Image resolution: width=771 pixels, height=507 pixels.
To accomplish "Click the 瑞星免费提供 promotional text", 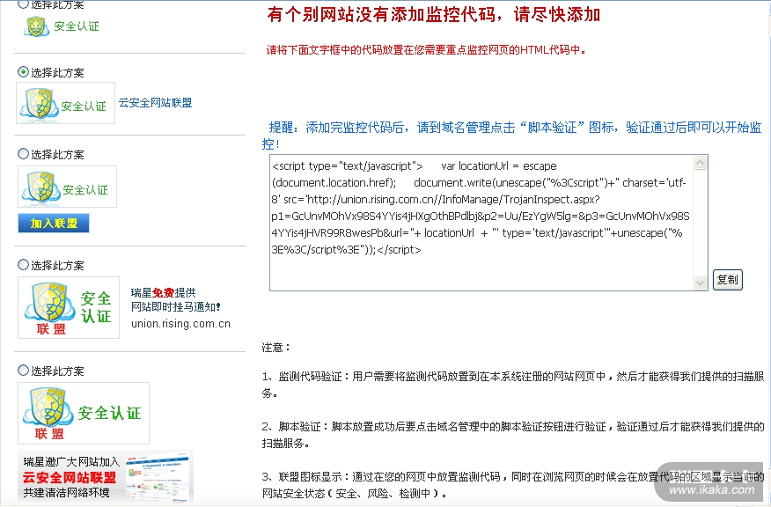I will pyautogui.click(x=163, y=292).
